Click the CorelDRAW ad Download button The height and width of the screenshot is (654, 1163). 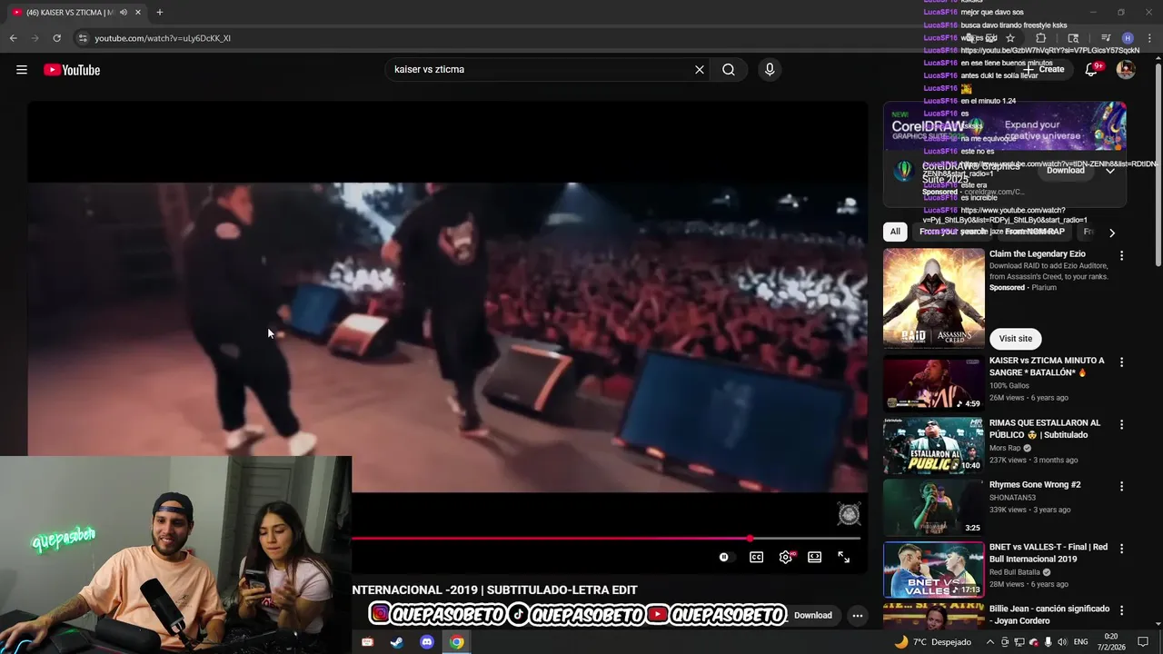(x=1065, y=171)
